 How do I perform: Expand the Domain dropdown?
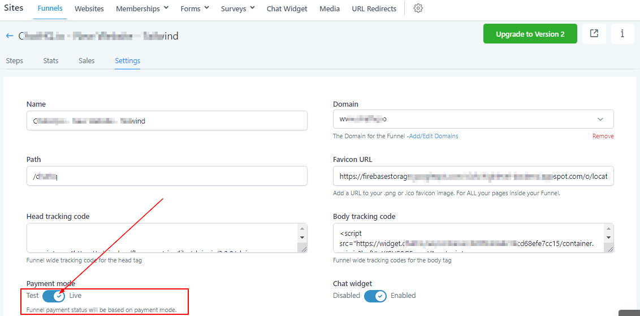pos(600,120)
